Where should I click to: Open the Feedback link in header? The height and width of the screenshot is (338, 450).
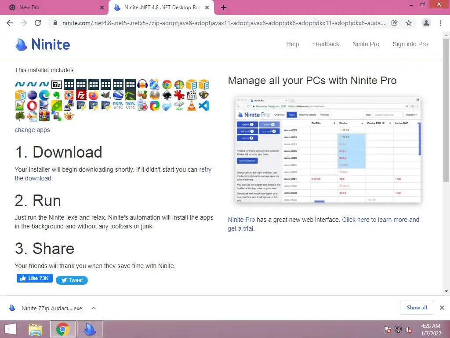pyautogui.click(x=326, y=44)
